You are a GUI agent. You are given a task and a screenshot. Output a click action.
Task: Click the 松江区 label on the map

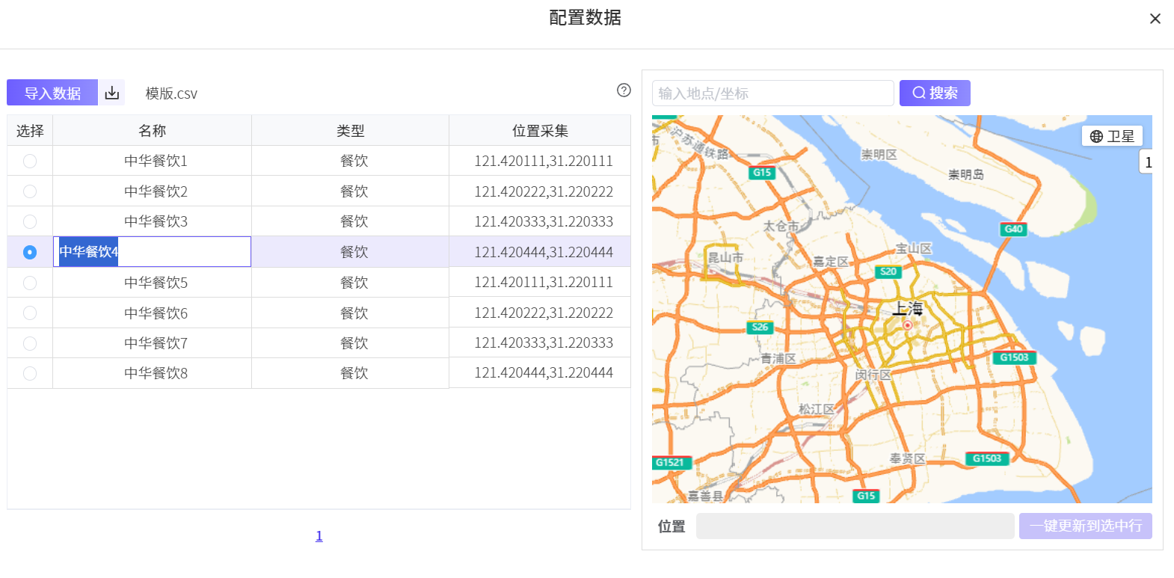(817, 409)
